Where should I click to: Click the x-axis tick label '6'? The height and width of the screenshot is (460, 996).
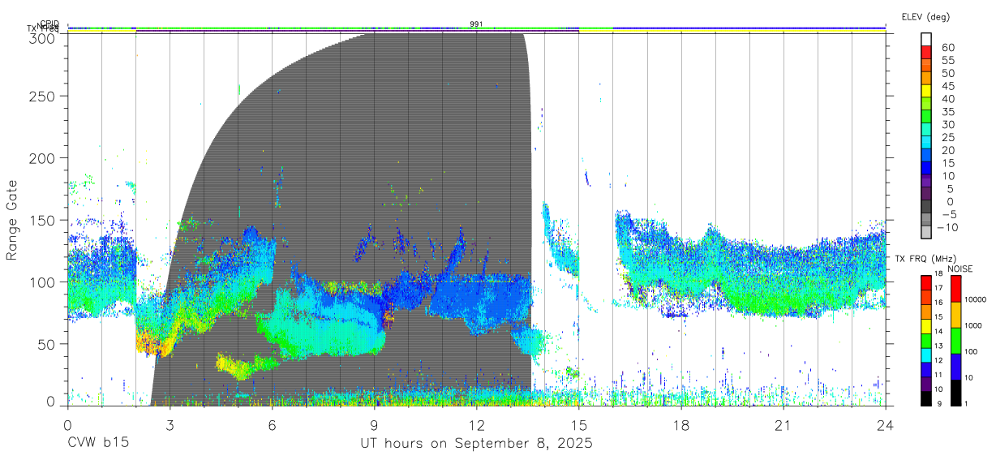click(272, 426)
